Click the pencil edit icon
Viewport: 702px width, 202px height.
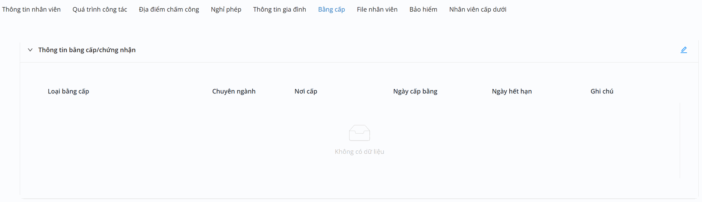click(x=684, y=50)
